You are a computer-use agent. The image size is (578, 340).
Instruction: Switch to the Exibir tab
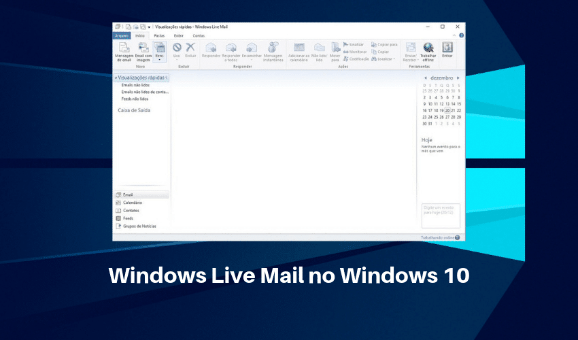coord(179,36)
